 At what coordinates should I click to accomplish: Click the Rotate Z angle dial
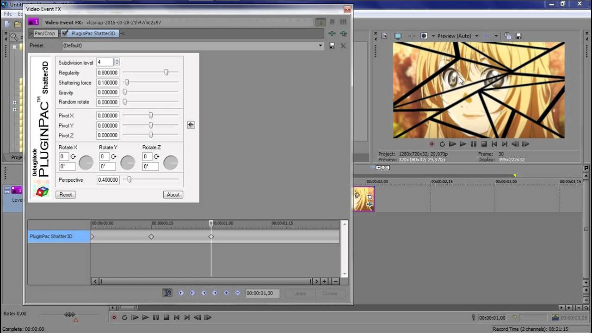point(171,162)
